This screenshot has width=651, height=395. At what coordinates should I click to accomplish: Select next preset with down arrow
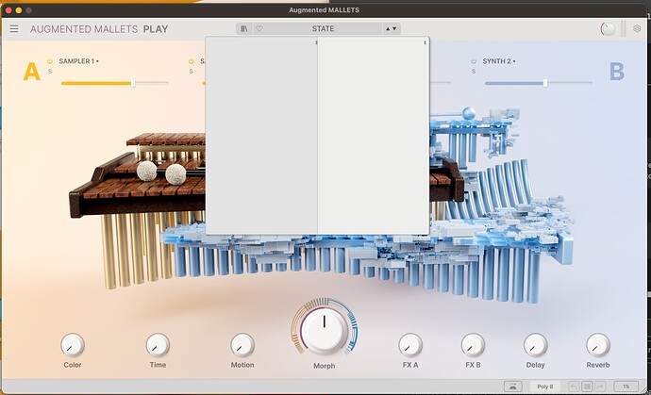[394, 28]
